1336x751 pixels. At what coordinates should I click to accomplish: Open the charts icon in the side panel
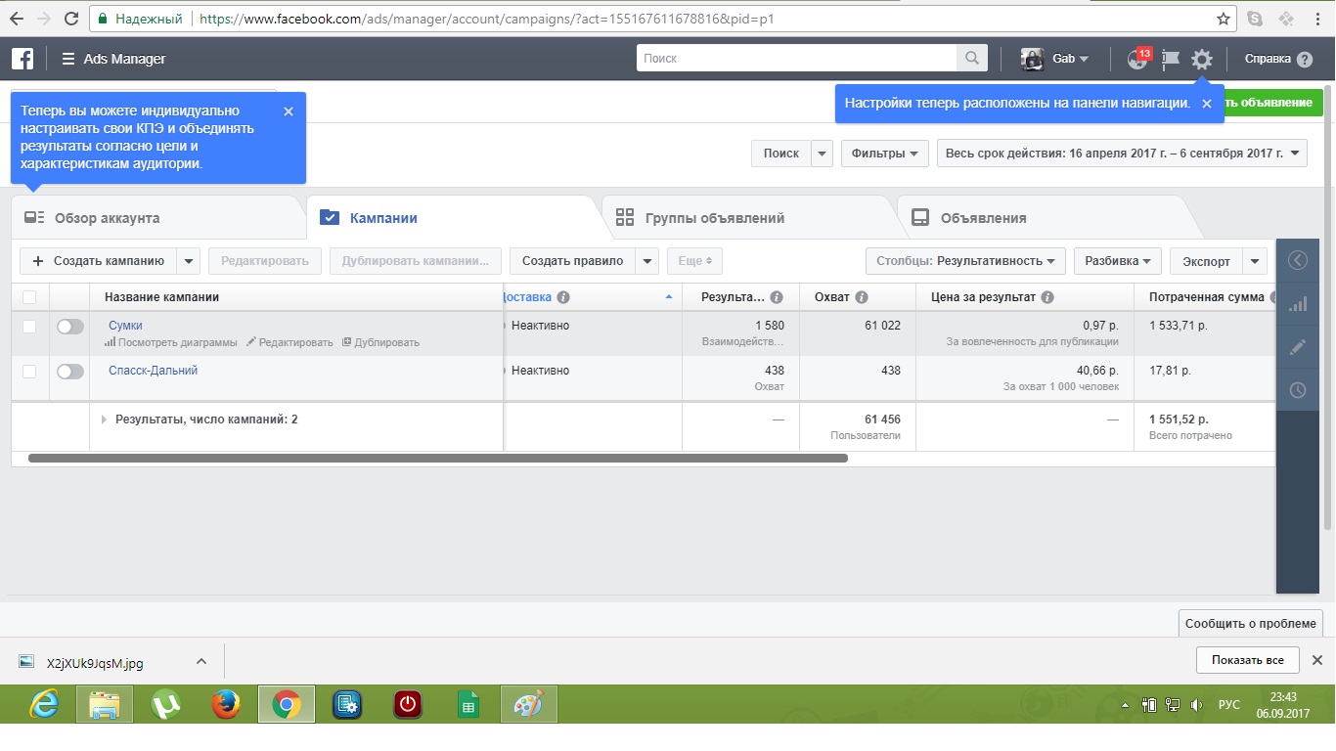(x=1298, y=304)
